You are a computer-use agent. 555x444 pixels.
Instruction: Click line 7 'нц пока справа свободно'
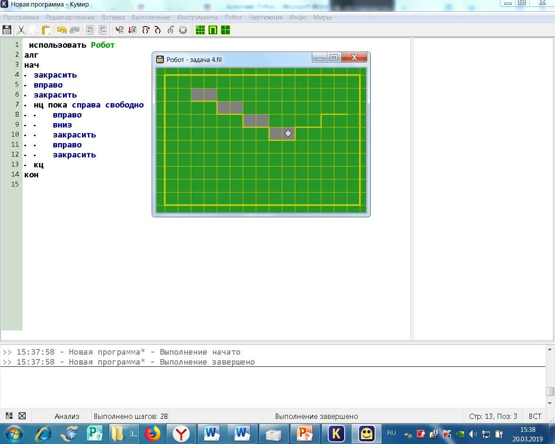(x=88, y=105)
